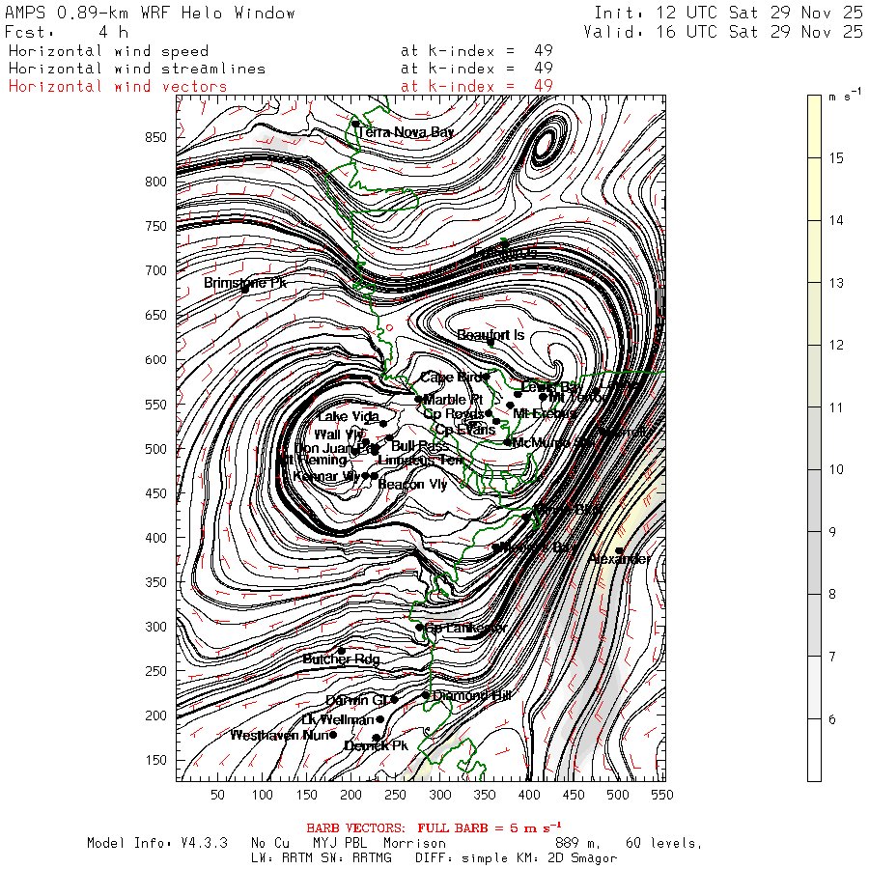Select the Lk Wellman label

[338, 719]
